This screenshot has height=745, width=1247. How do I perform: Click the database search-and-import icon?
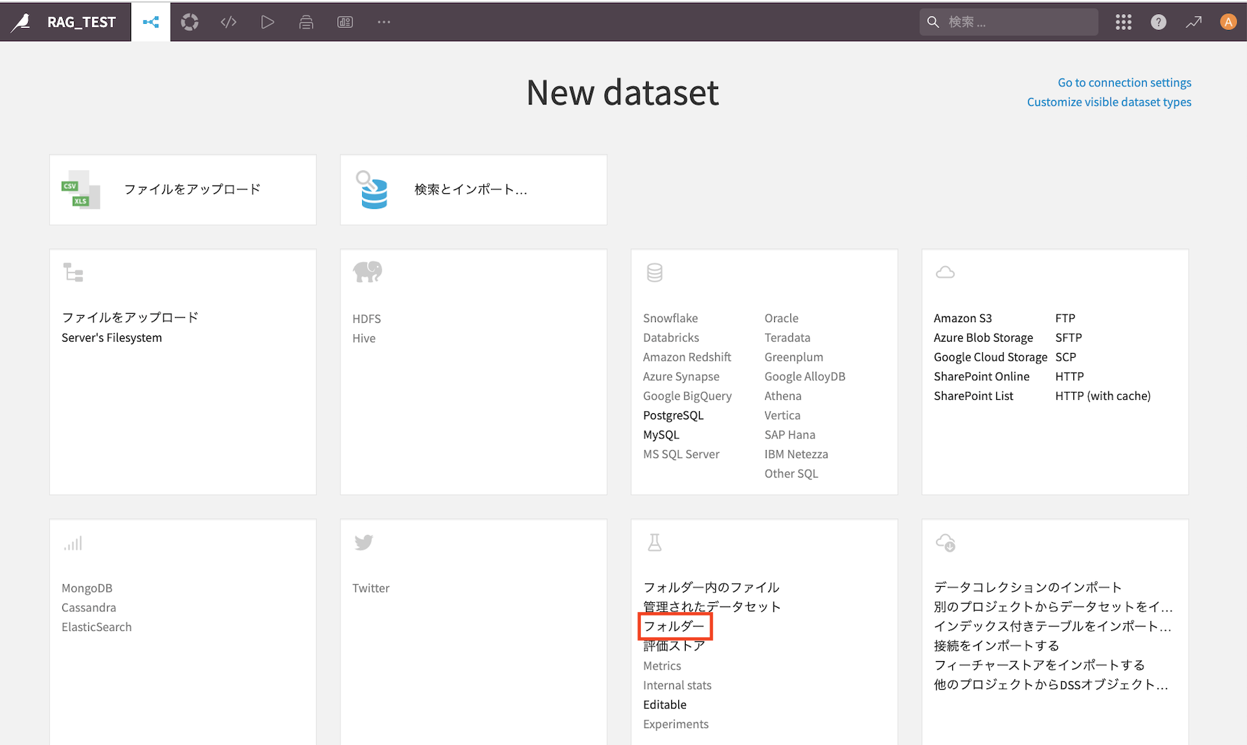(372, 190)
